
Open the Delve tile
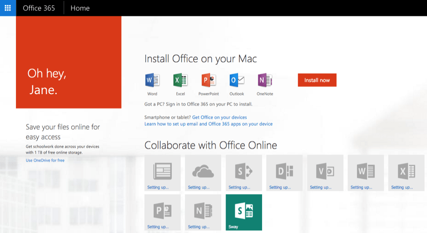[x=285, y=173]
